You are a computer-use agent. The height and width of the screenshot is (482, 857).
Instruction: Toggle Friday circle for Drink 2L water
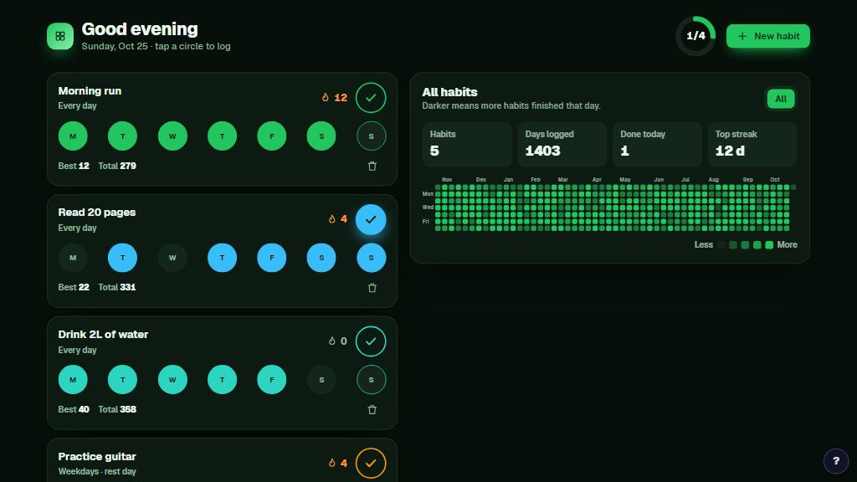tap(272, 380)
